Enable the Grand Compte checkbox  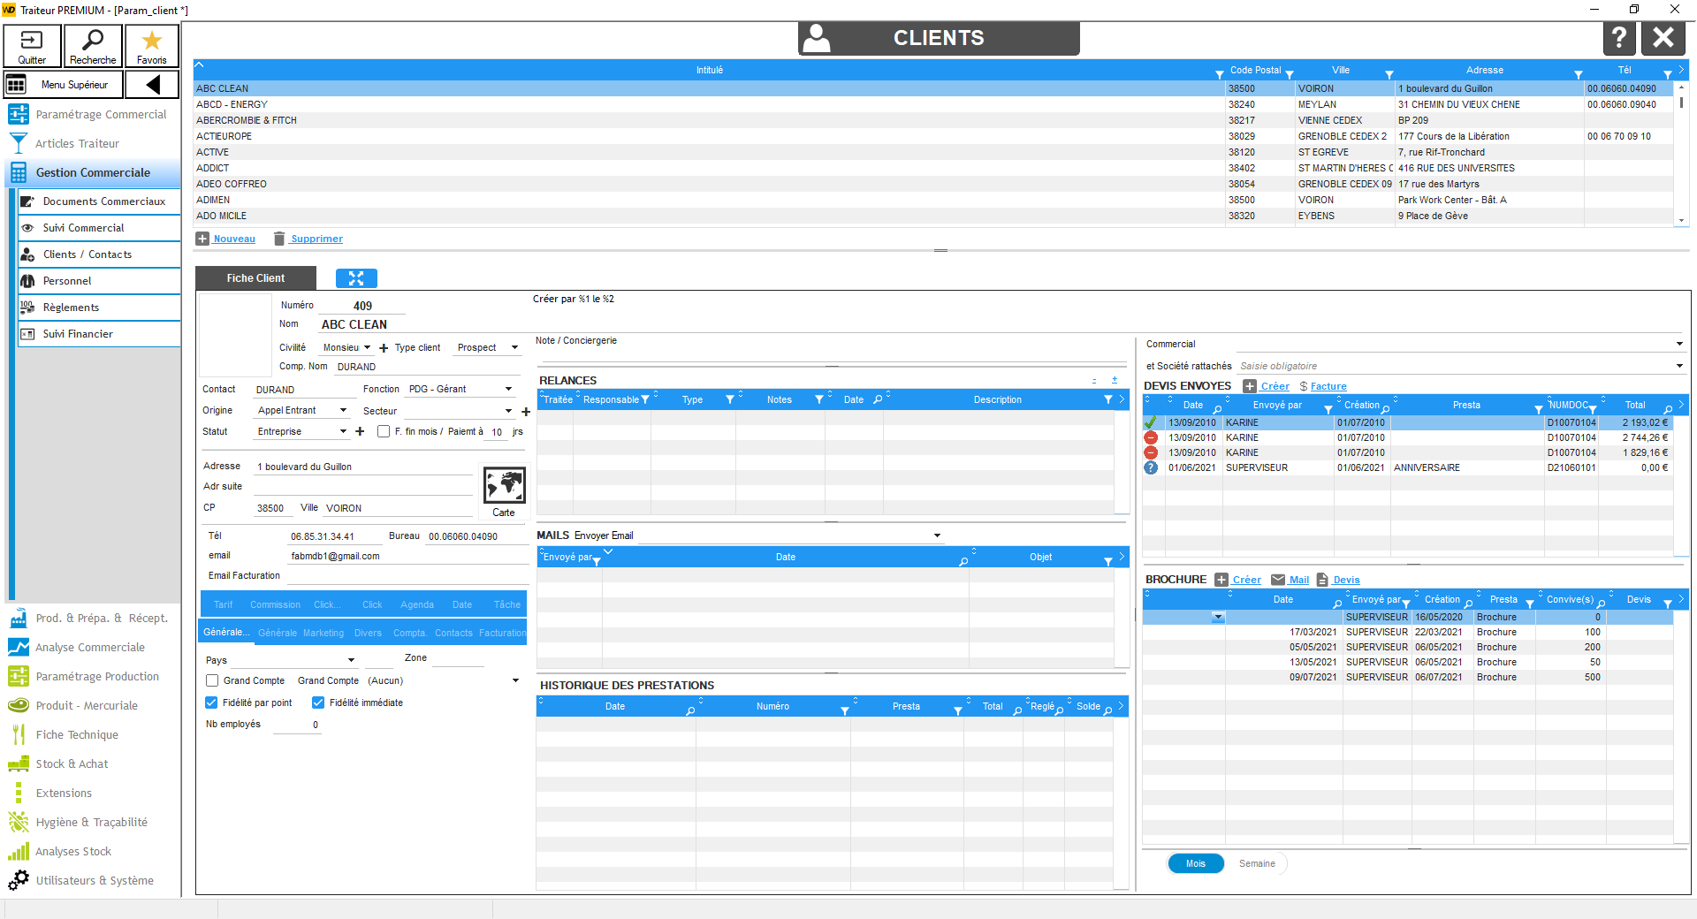coord(212,680)
